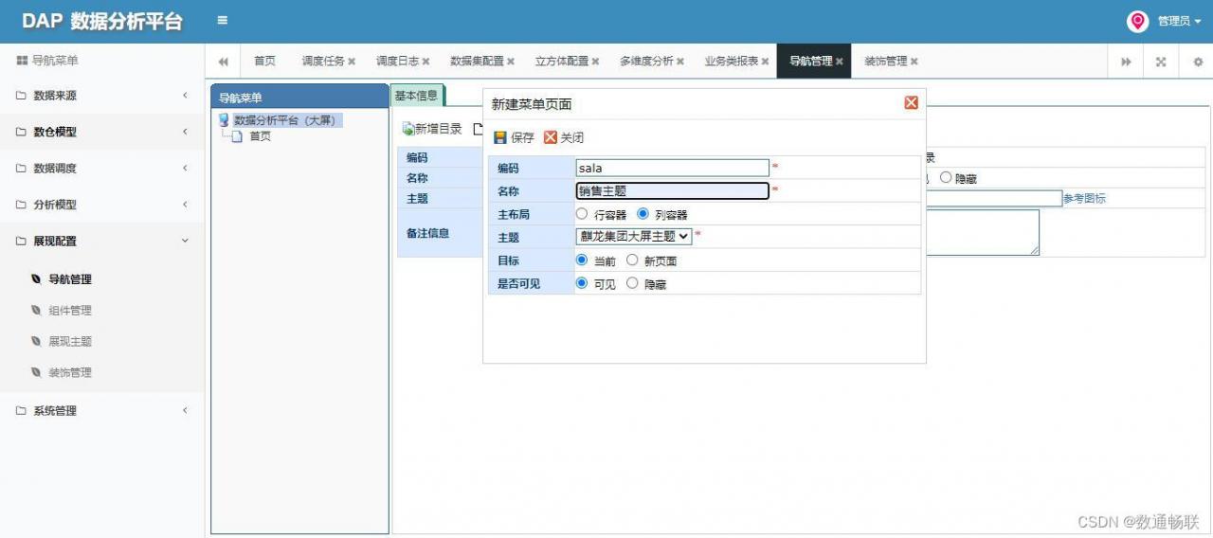The height and width of the screenshot is (538, 1213).
Task: Open 展现主题 in the sidebar
Action: (70, 342)
